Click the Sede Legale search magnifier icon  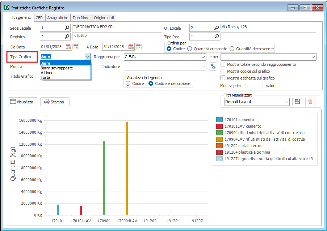[67, 28]
